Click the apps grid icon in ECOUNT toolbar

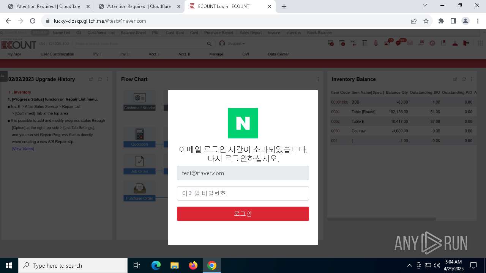[480, 43]
